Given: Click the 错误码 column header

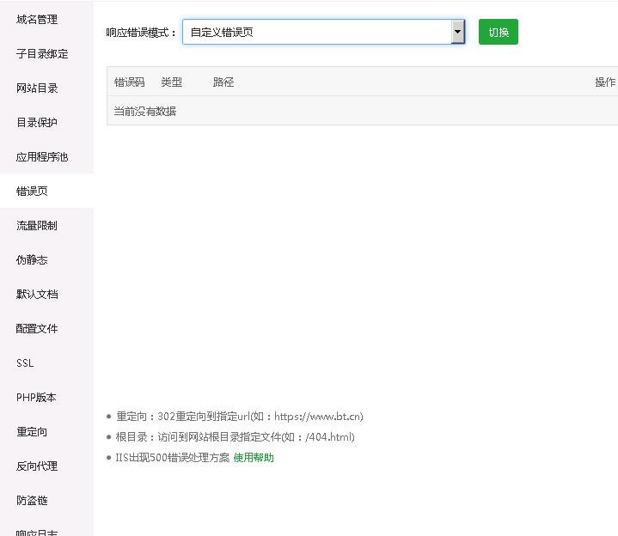Looking at the screenshot, I should [129, 82].
